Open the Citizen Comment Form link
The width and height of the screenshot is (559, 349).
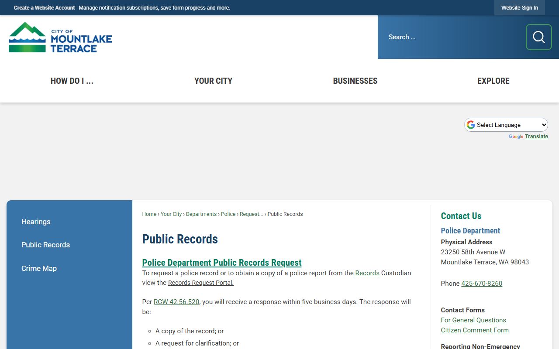point(475,330)
